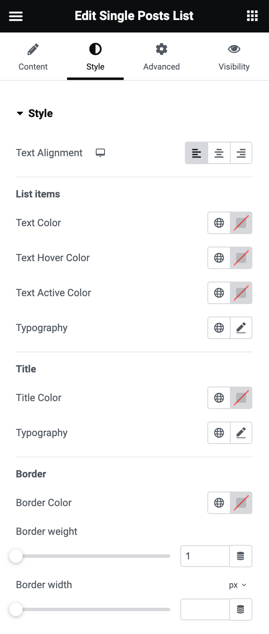The image size is (269, 634).
Task: Open global colors for Text Color
Action: tap(219, 223)
